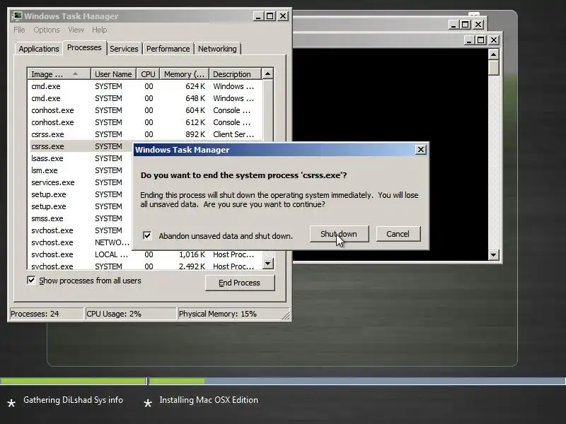Viewport: 566px width, 424px height.
Task: Maximize the front console window
Action: (481, 40)
